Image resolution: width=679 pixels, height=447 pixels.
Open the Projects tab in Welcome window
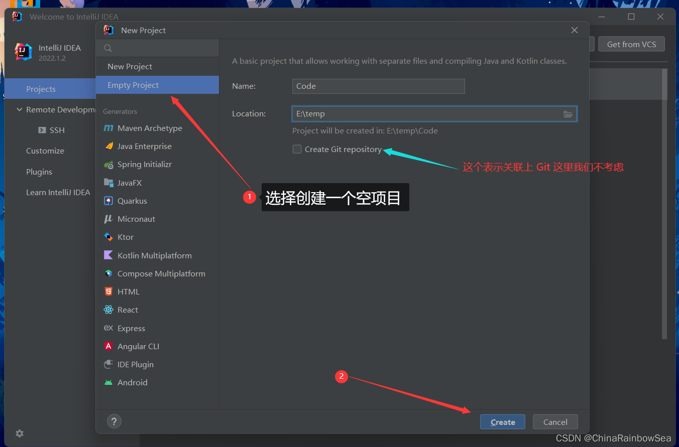50,89
